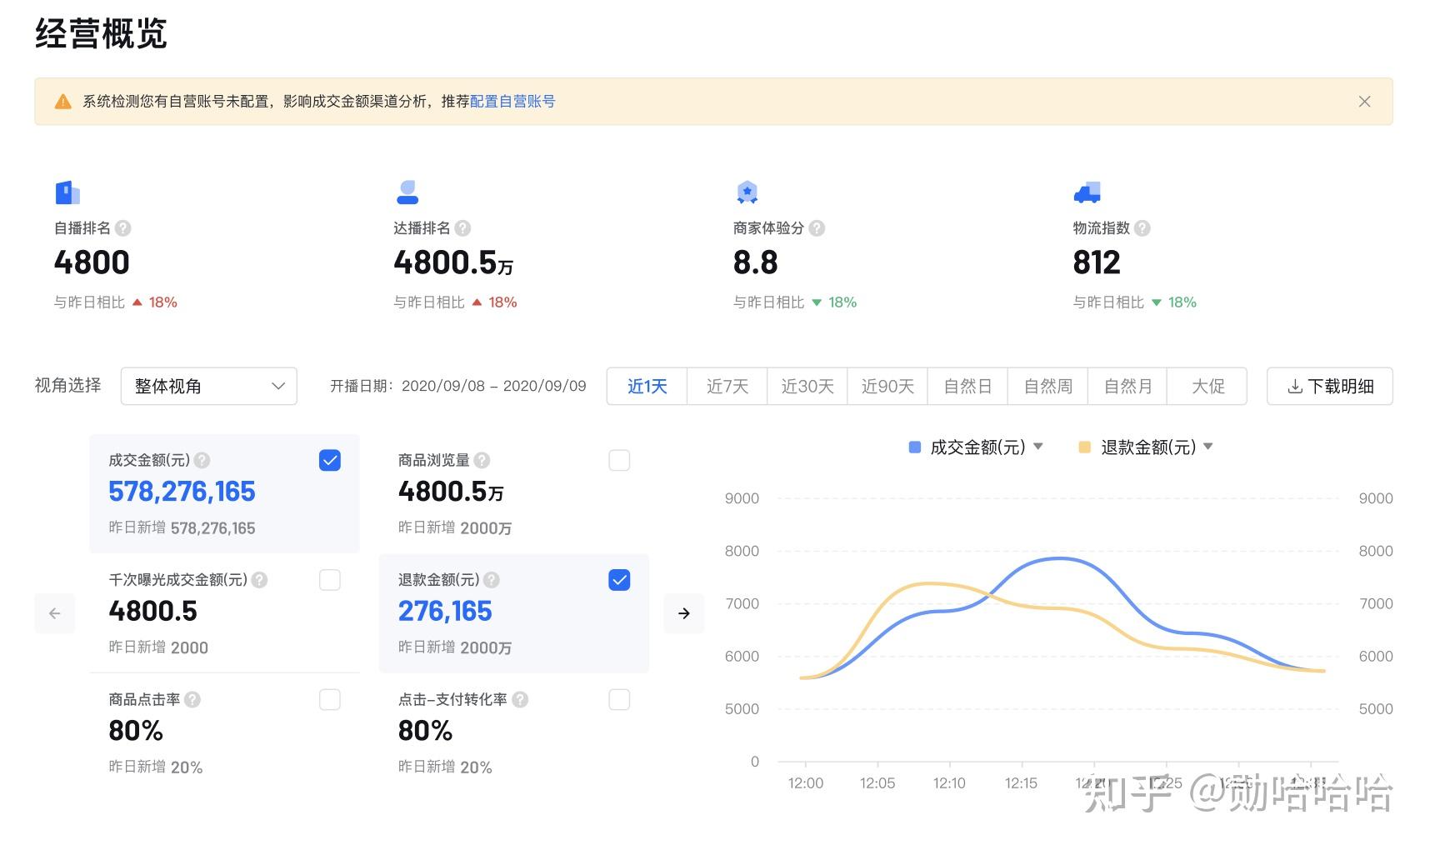Viewport: 1430px width, 850px height.
Task: Click the blue 成交金额 legend swatch
Action: click(x=915, y=447)
